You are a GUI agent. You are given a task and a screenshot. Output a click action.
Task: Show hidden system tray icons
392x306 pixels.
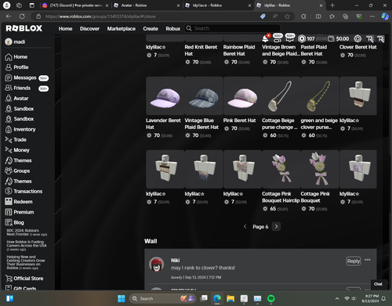[x=337, y=298]
